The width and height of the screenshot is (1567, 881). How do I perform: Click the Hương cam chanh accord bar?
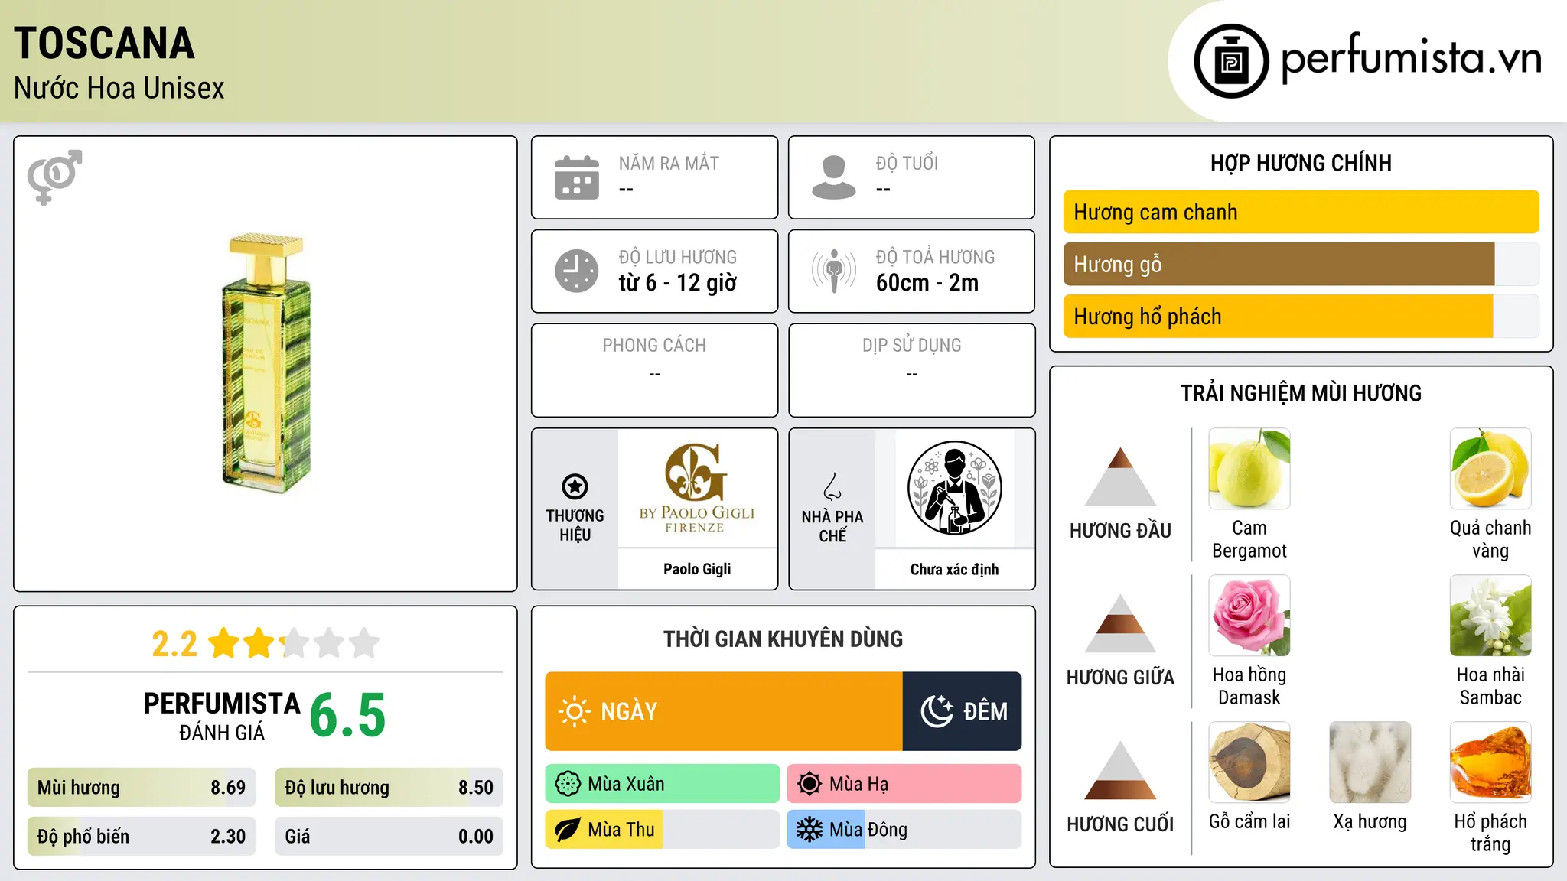point(1301,212)
